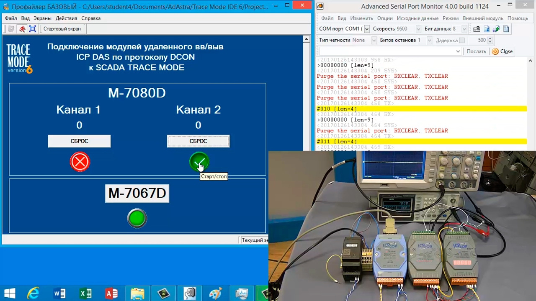
Task: Click the red X start/stop indicator for Канал 1
Action: (x=80, y=162)
